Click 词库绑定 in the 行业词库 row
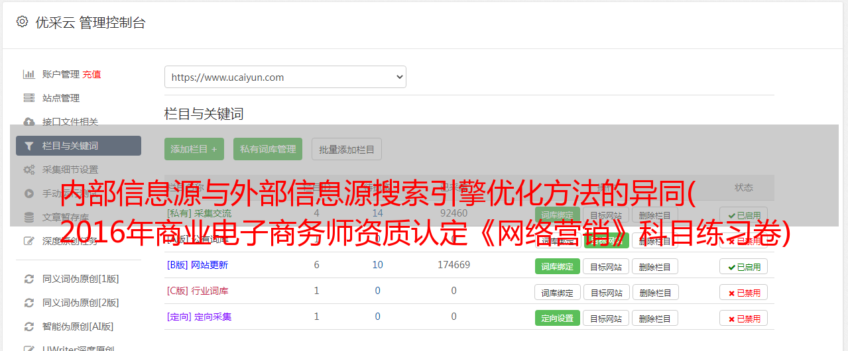This screenshot has height=351, width=848. point(558,292)
